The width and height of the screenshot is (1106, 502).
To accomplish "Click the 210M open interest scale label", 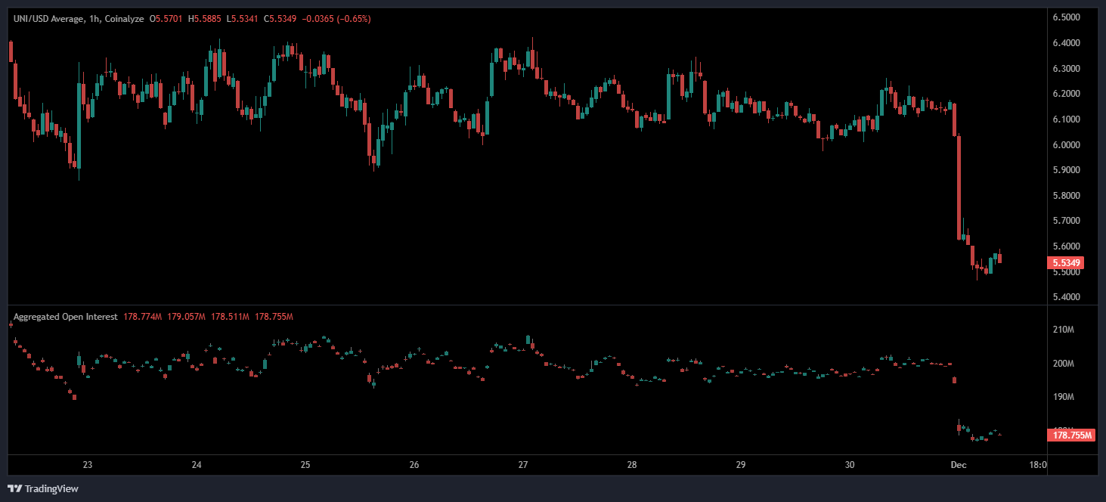I will coord(1063,330).
